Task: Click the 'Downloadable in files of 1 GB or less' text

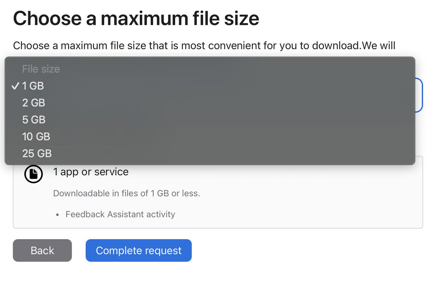Action: pyautogui.click(x=127, y=193)
